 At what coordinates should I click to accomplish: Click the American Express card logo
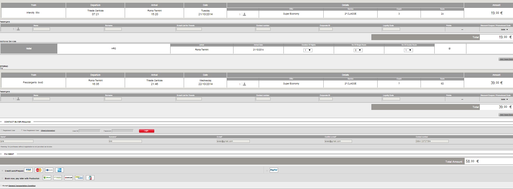60,170
